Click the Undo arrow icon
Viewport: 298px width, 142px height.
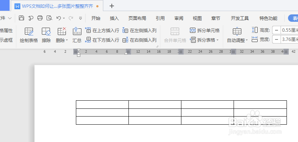pyautogui.click(x=58, y=18)
